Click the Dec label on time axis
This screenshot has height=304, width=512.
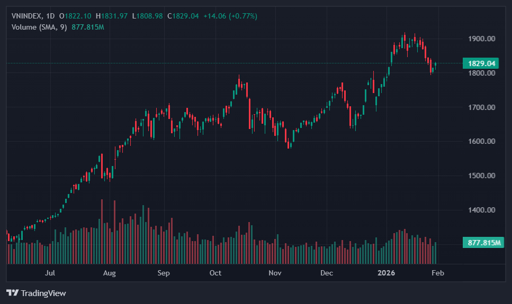point(327,273)
